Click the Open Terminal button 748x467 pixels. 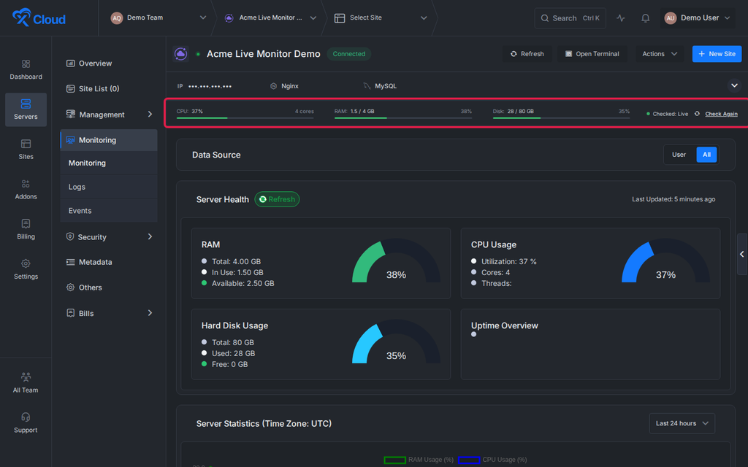(x=592, y=54)
